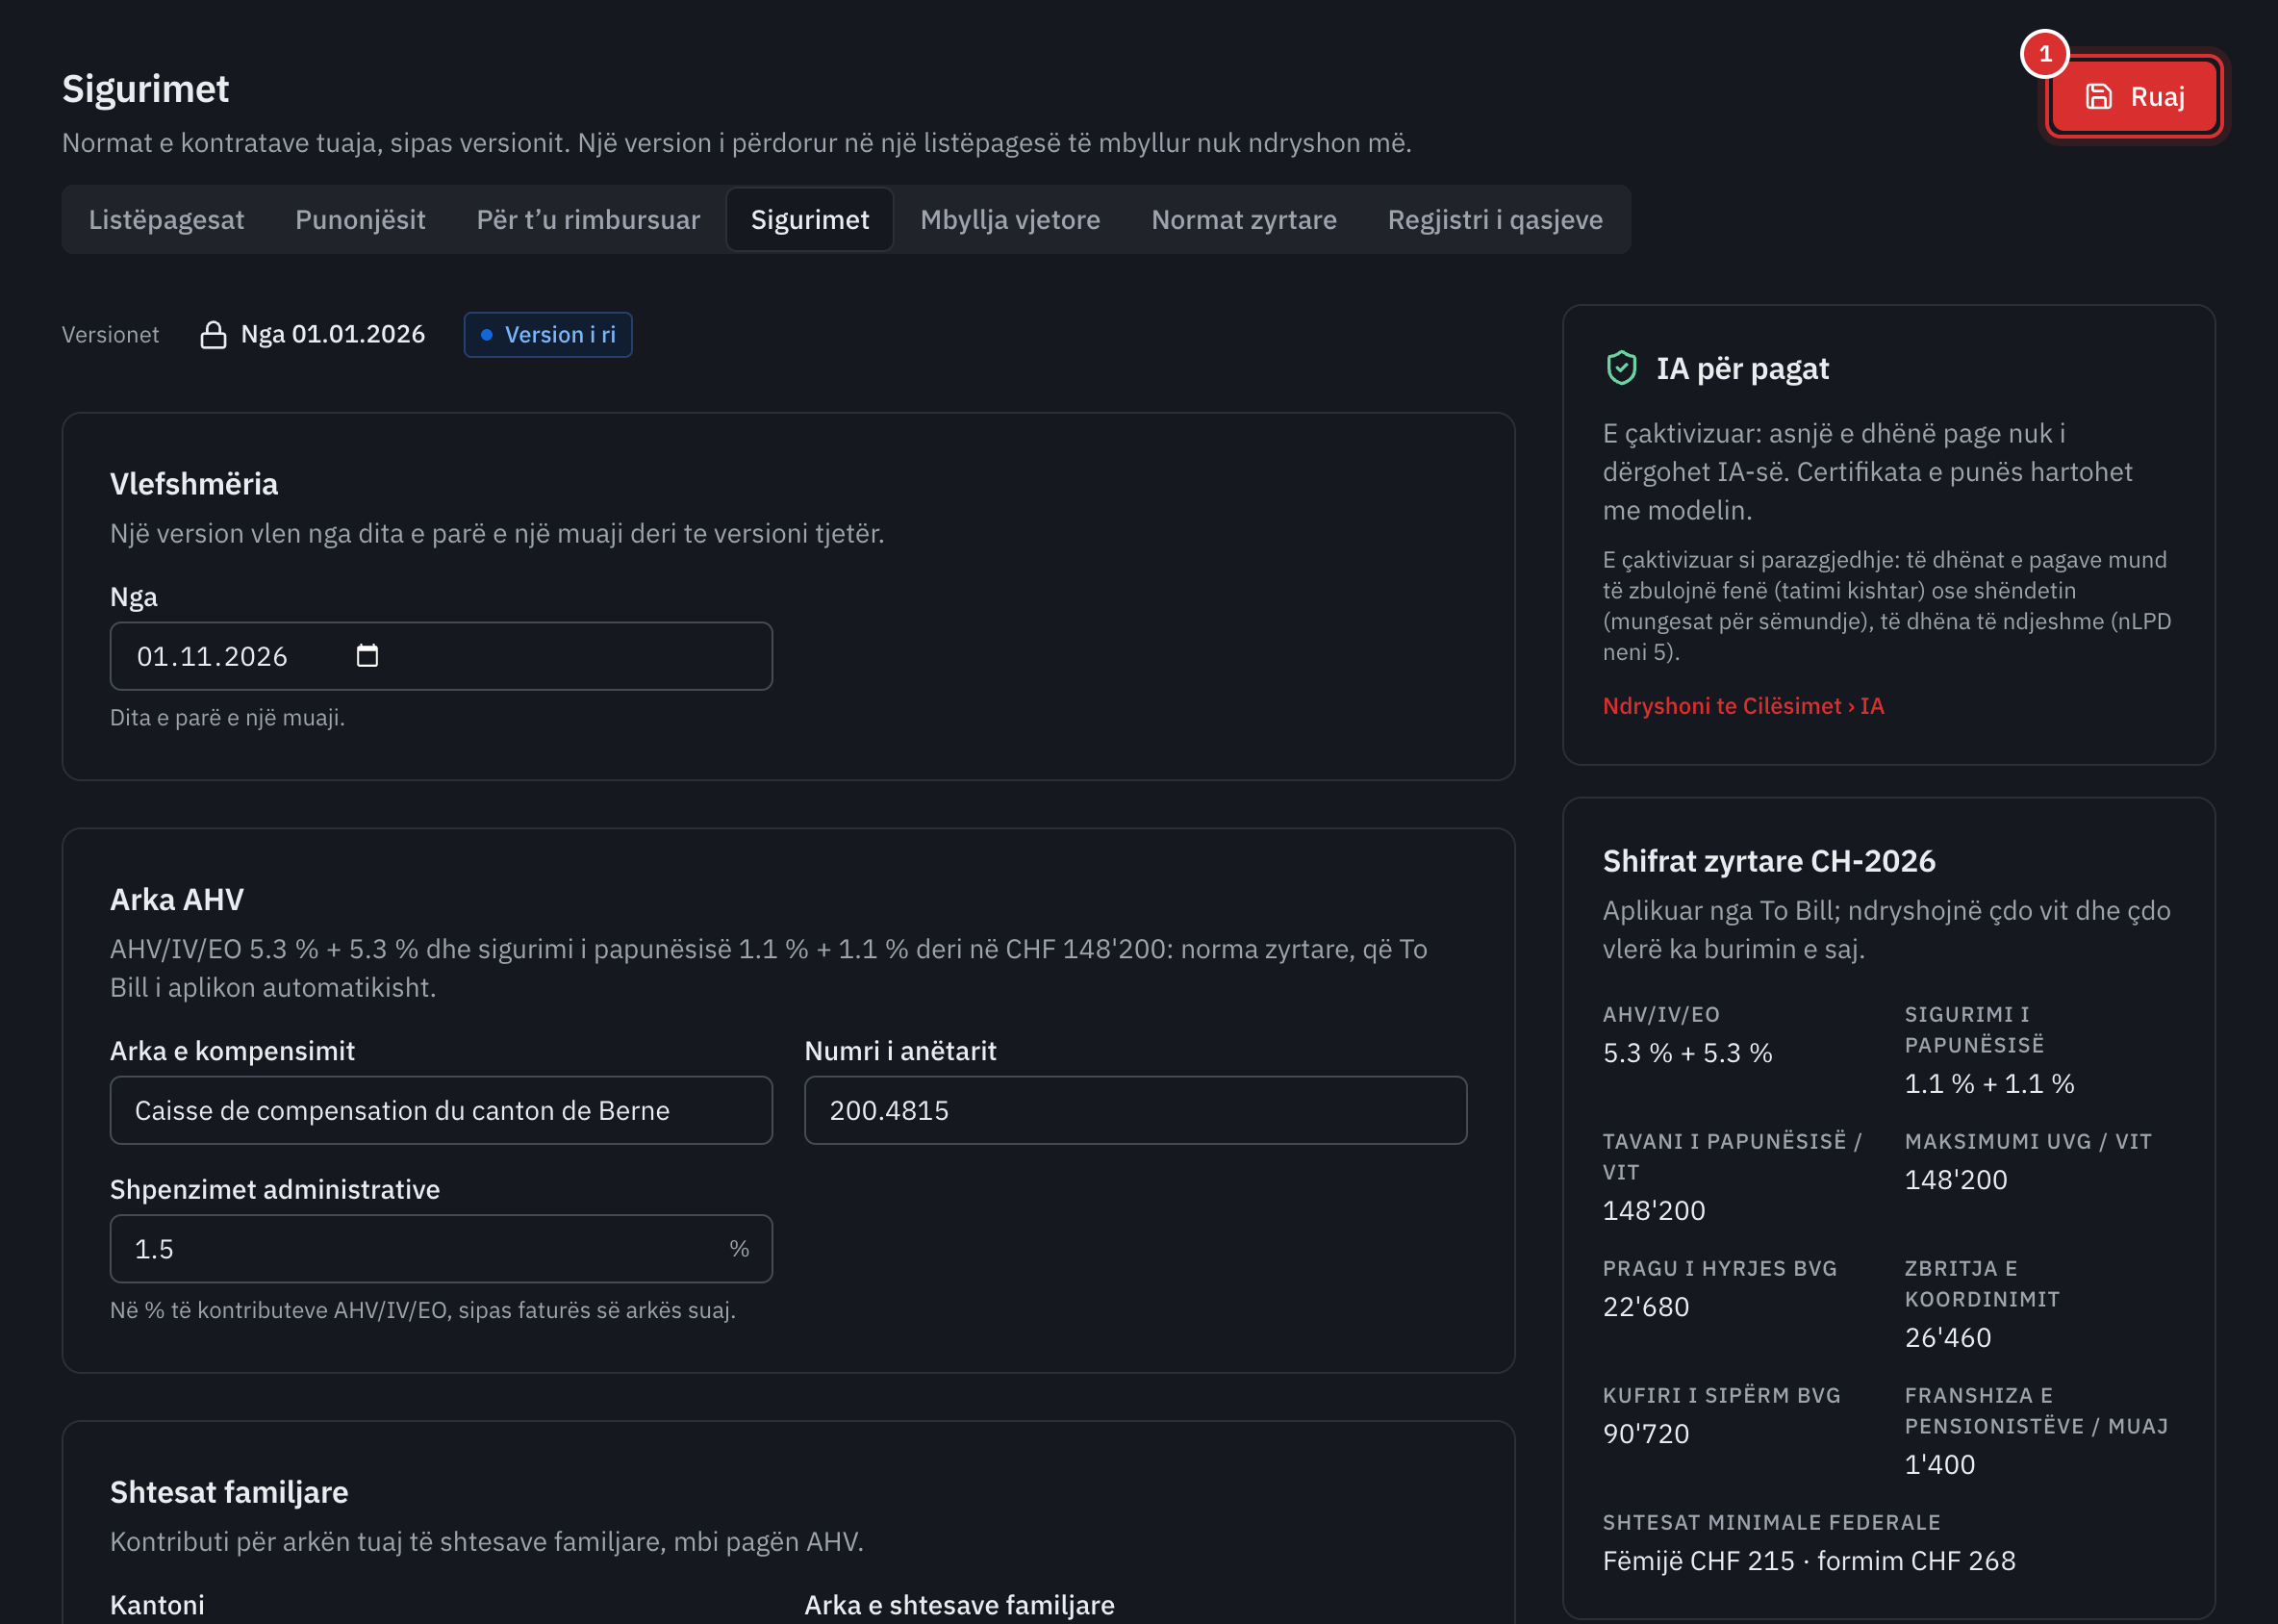
Task: Click the Shtesat familjare section heading
Action: point(229,1492)
